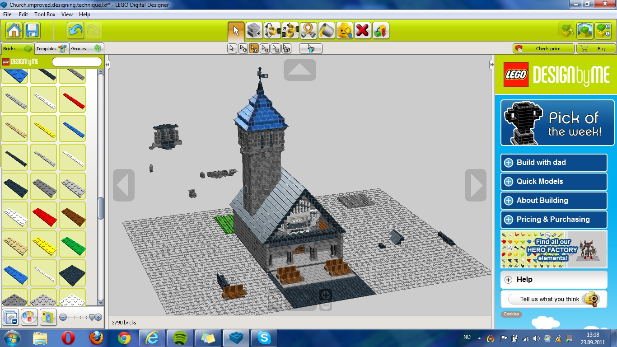Select the Hinge tool
617x347 pixels.
[x=272, y=31]
